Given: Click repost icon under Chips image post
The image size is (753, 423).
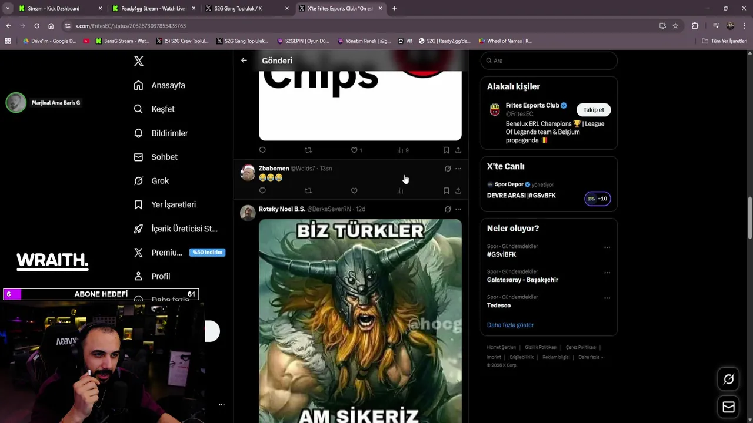Looking at the screenshot, I should [308, 150].
